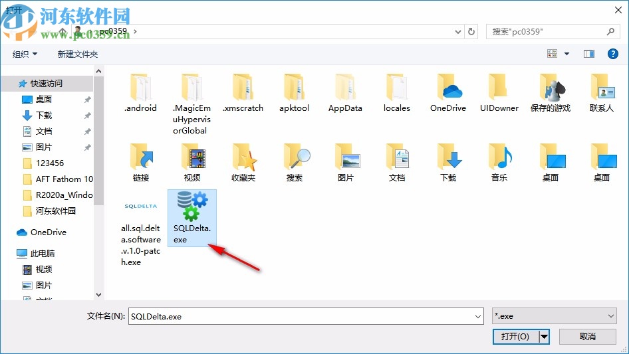629x354 pixels.
Task: Open the view options dropdown arrow
Action: 566,54
